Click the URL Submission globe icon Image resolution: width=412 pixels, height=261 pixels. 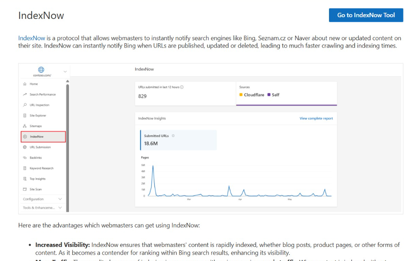[x=25, y=147]
